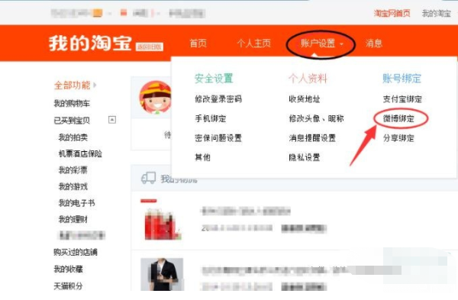Open 消息 tab

[x=374, y=44]
